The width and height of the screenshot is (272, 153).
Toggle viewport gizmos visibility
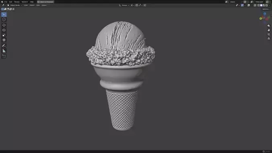[242, 5]
